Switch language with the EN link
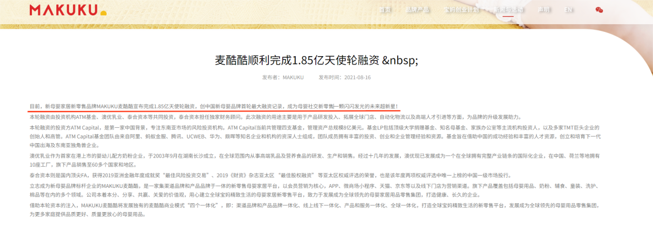 click(568, 10)
